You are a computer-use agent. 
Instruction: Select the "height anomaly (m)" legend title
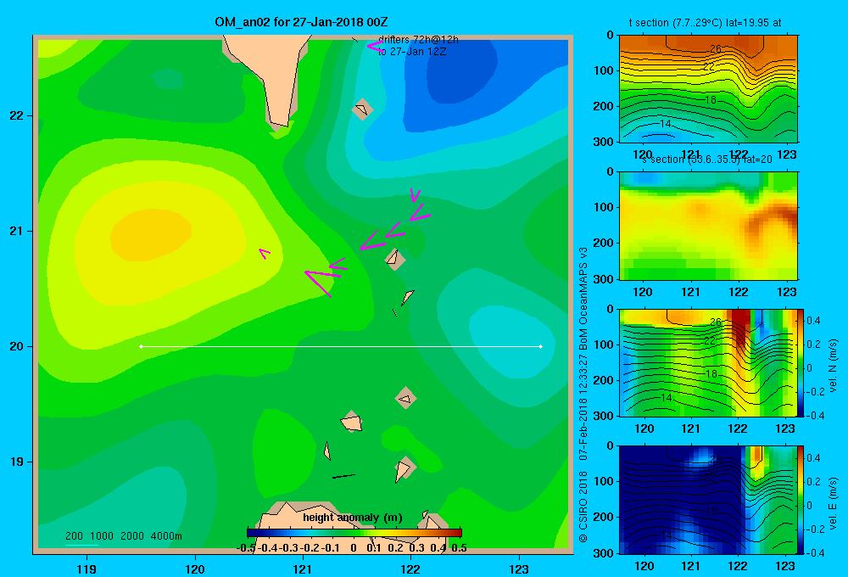(x=352, y=518)
